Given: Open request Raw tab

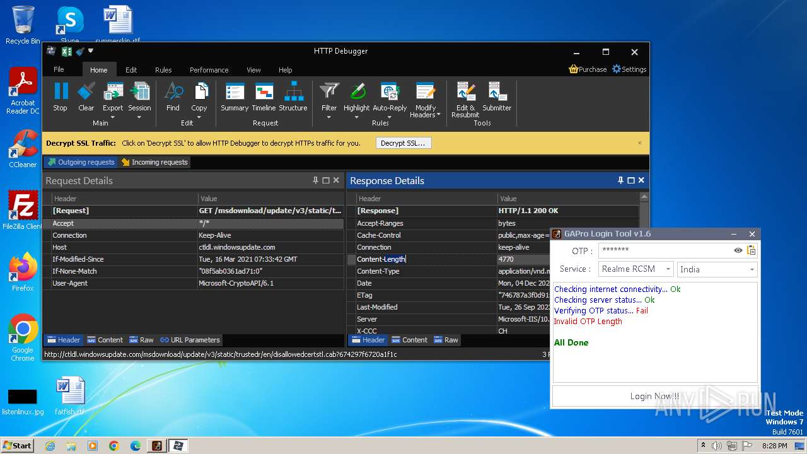Looking at the screenshot, I should pos(141,340).
